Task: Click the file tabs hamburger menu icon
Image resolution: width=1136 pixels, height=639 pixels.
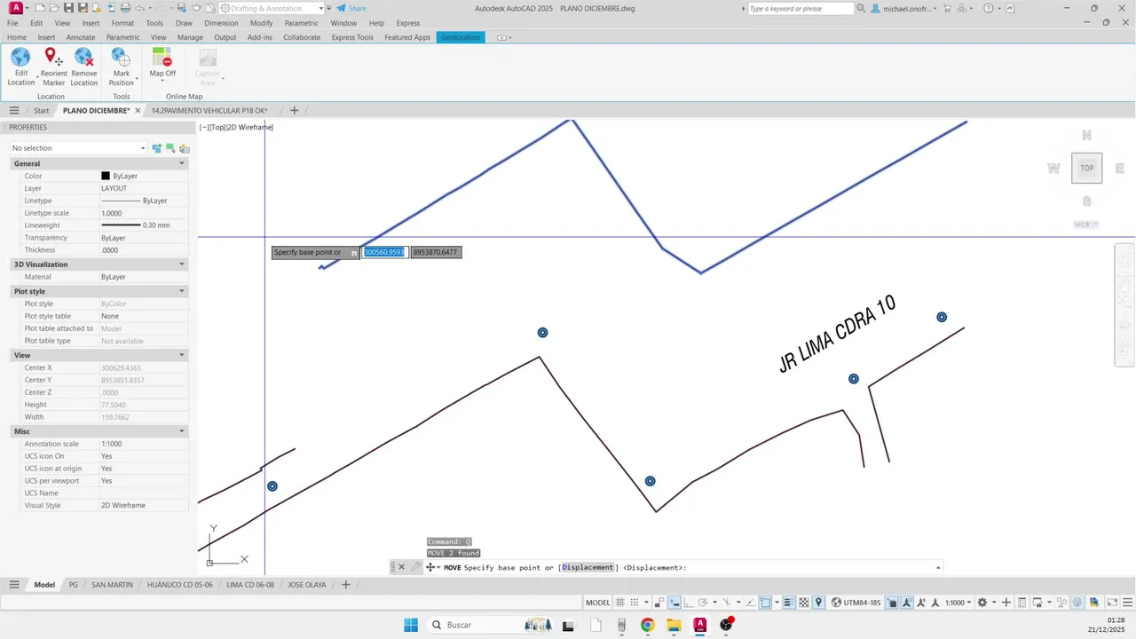Action: (x=14, y=111)
